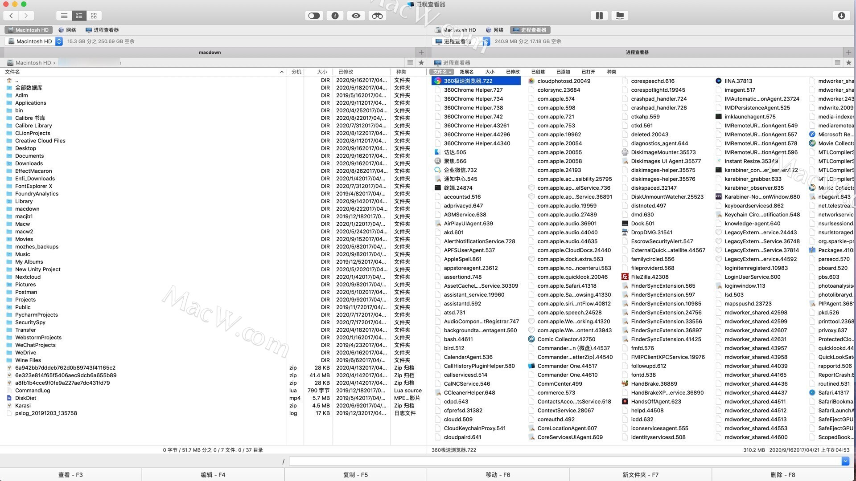Click the archive compress toolbar icon
This screenshot has height=481, width=856.
pyautogui.click(x=599, y=16)
